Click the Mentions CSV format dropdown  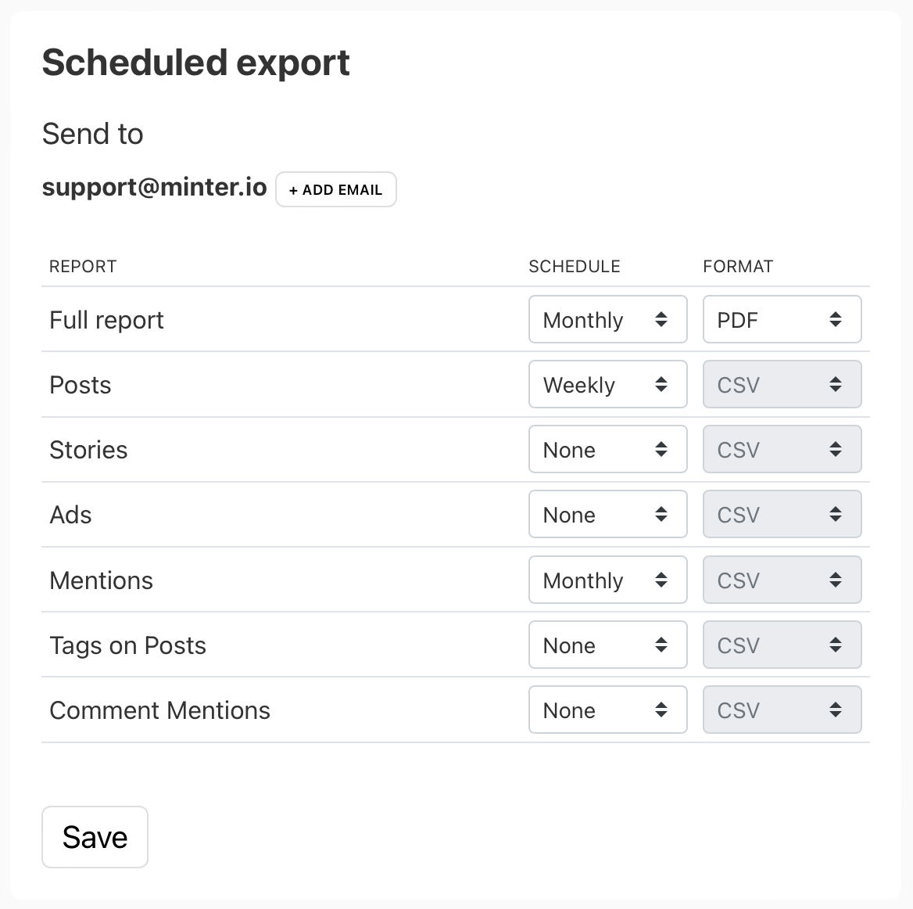pyautogui.click(x=782, y=580)
